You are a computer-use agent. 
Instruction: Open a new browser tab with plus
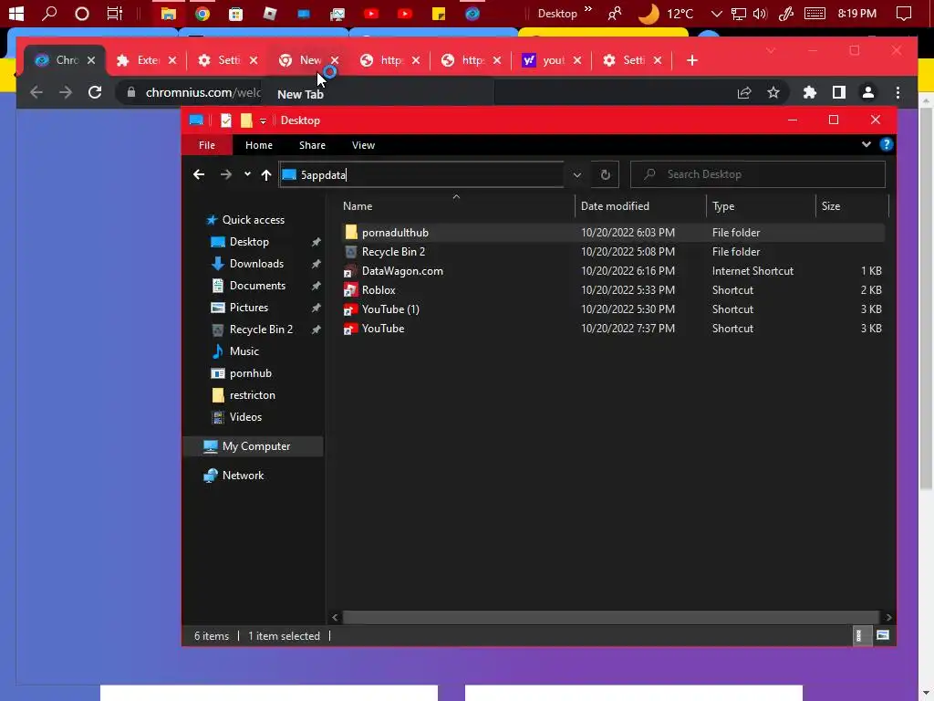(691, 60)
